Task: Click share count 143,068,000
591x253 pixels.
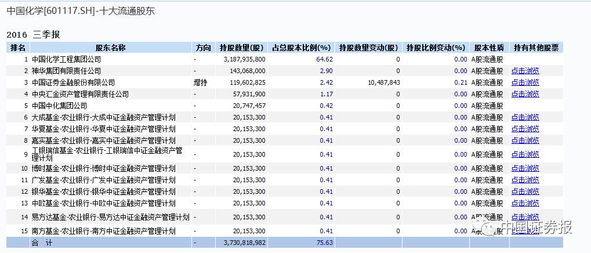Action: [x=247, y=71]
